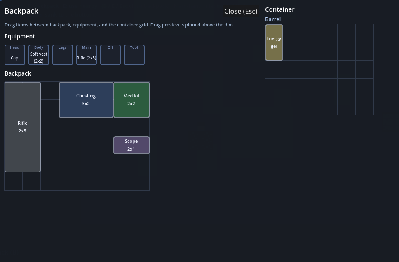Select the Scope 2x1 item
Image resolution: width=399 pixels, height=262 pixels.
coord(131,145)
